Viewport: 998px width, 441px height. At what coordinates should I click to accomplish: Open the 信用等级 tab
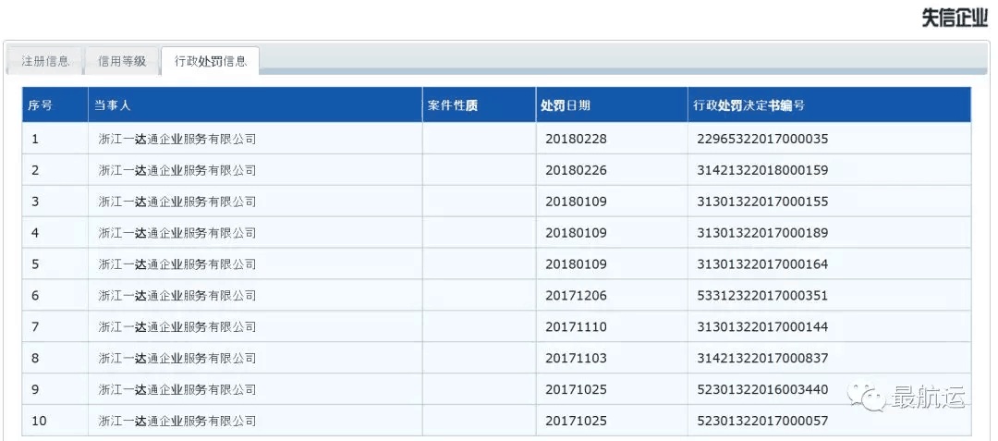click(122, 61)
